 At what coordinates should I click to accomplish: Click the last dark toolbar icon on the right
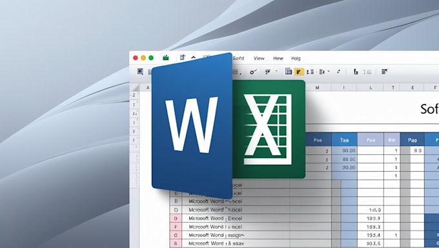[385, 72]
